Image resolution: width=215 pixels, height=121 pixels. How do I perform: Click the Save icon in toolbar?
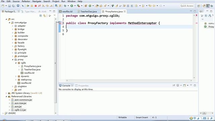pos(9,6)
